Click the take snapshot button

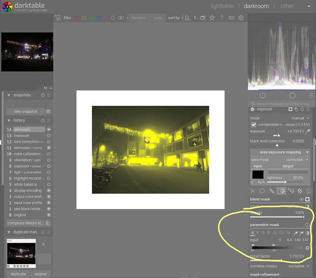tap(26, 111)
